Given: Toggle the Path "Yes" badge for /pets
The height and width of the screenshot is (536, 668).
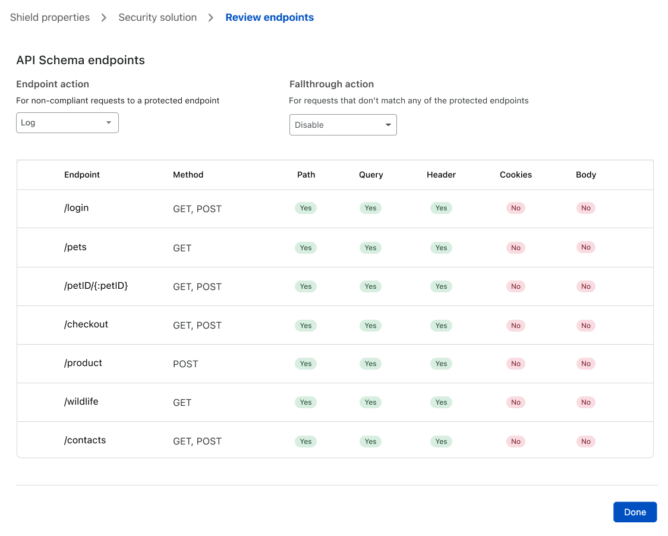Looking at the screenshot, I should [305, 248].
